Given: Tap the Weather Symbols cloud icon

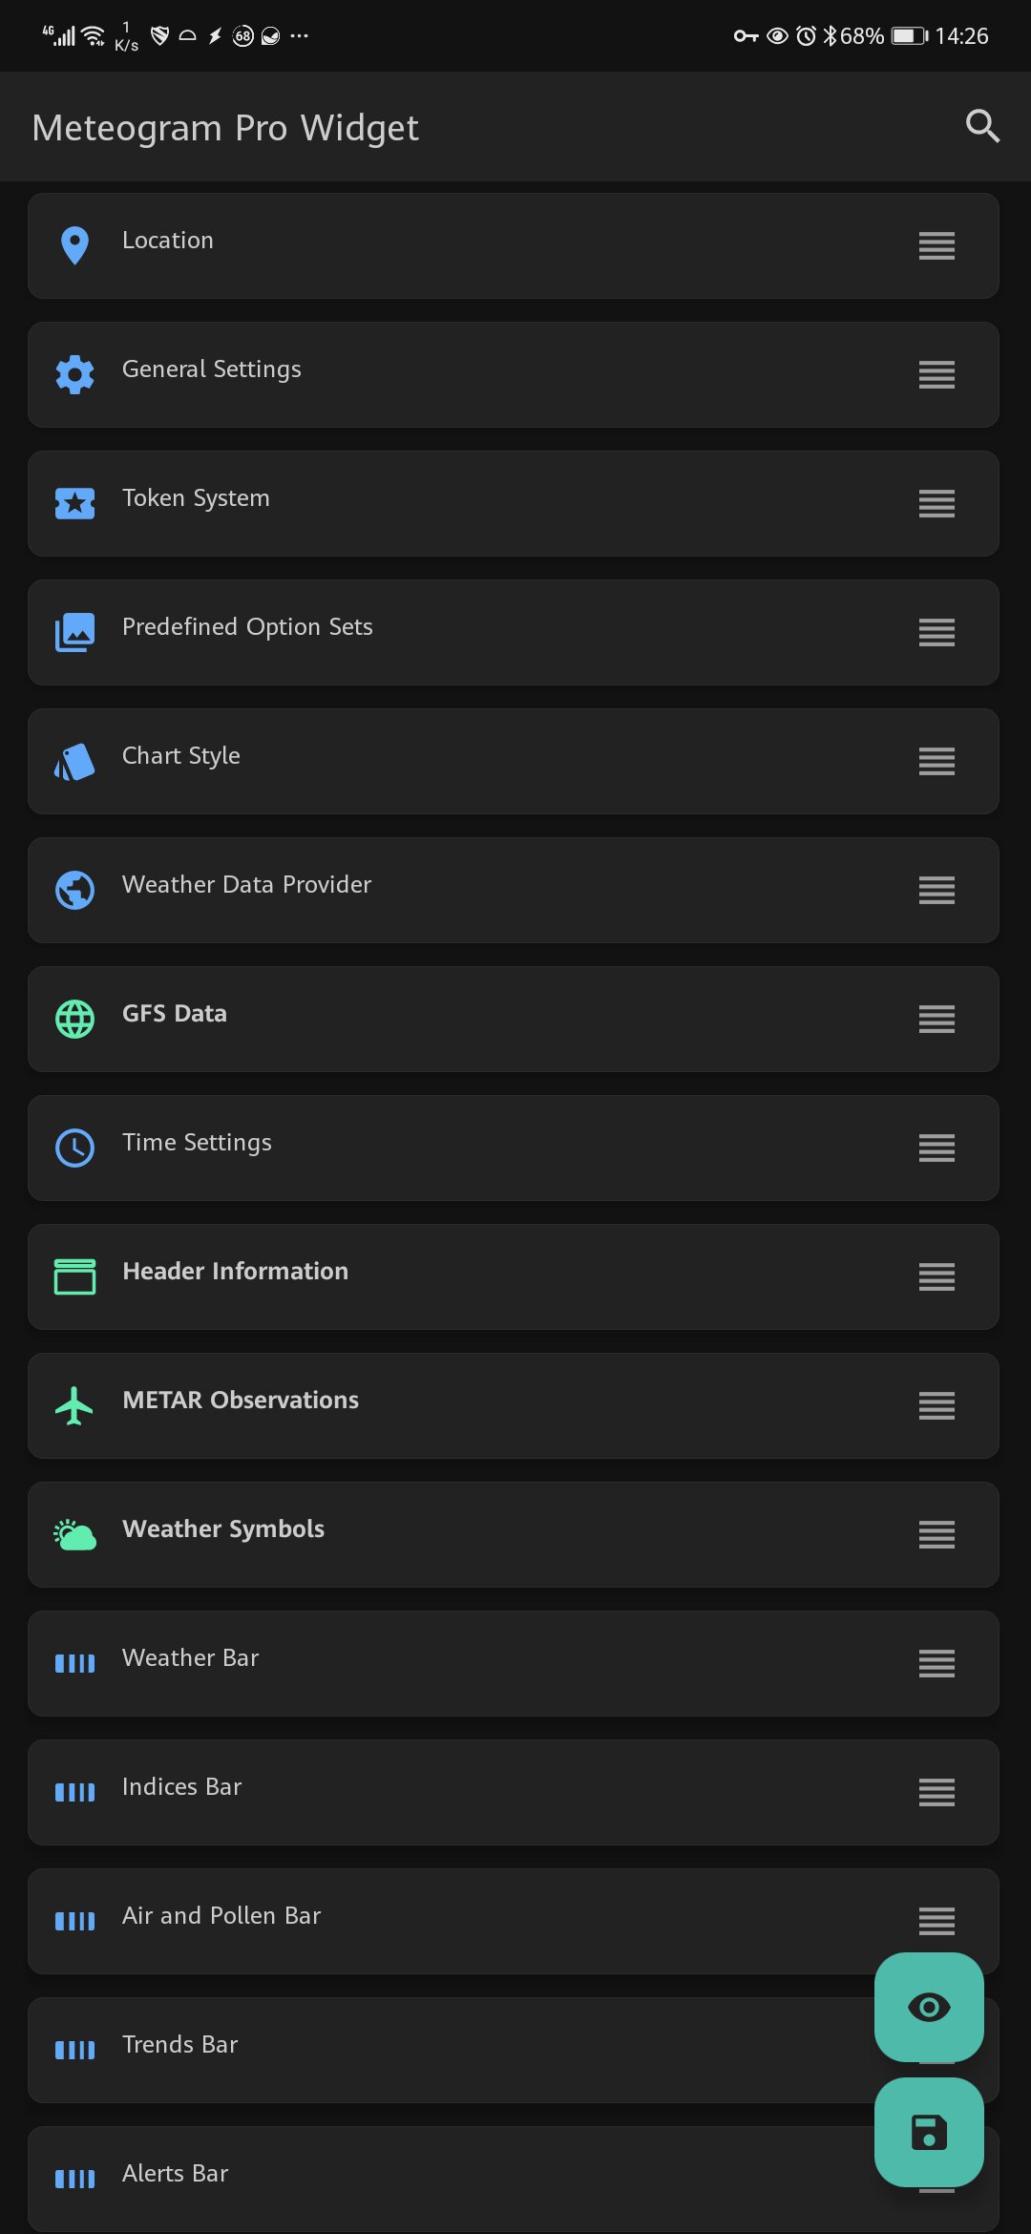Looking at the screenshot, I should (74, 1534).
